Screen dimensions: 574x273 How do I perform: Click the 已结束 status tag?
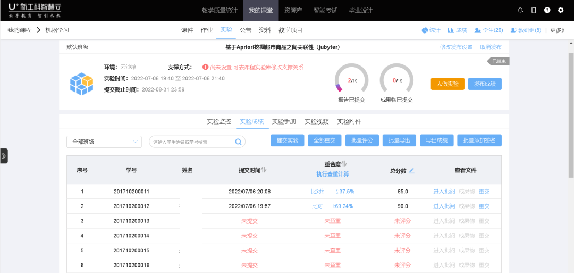(498, 61)
